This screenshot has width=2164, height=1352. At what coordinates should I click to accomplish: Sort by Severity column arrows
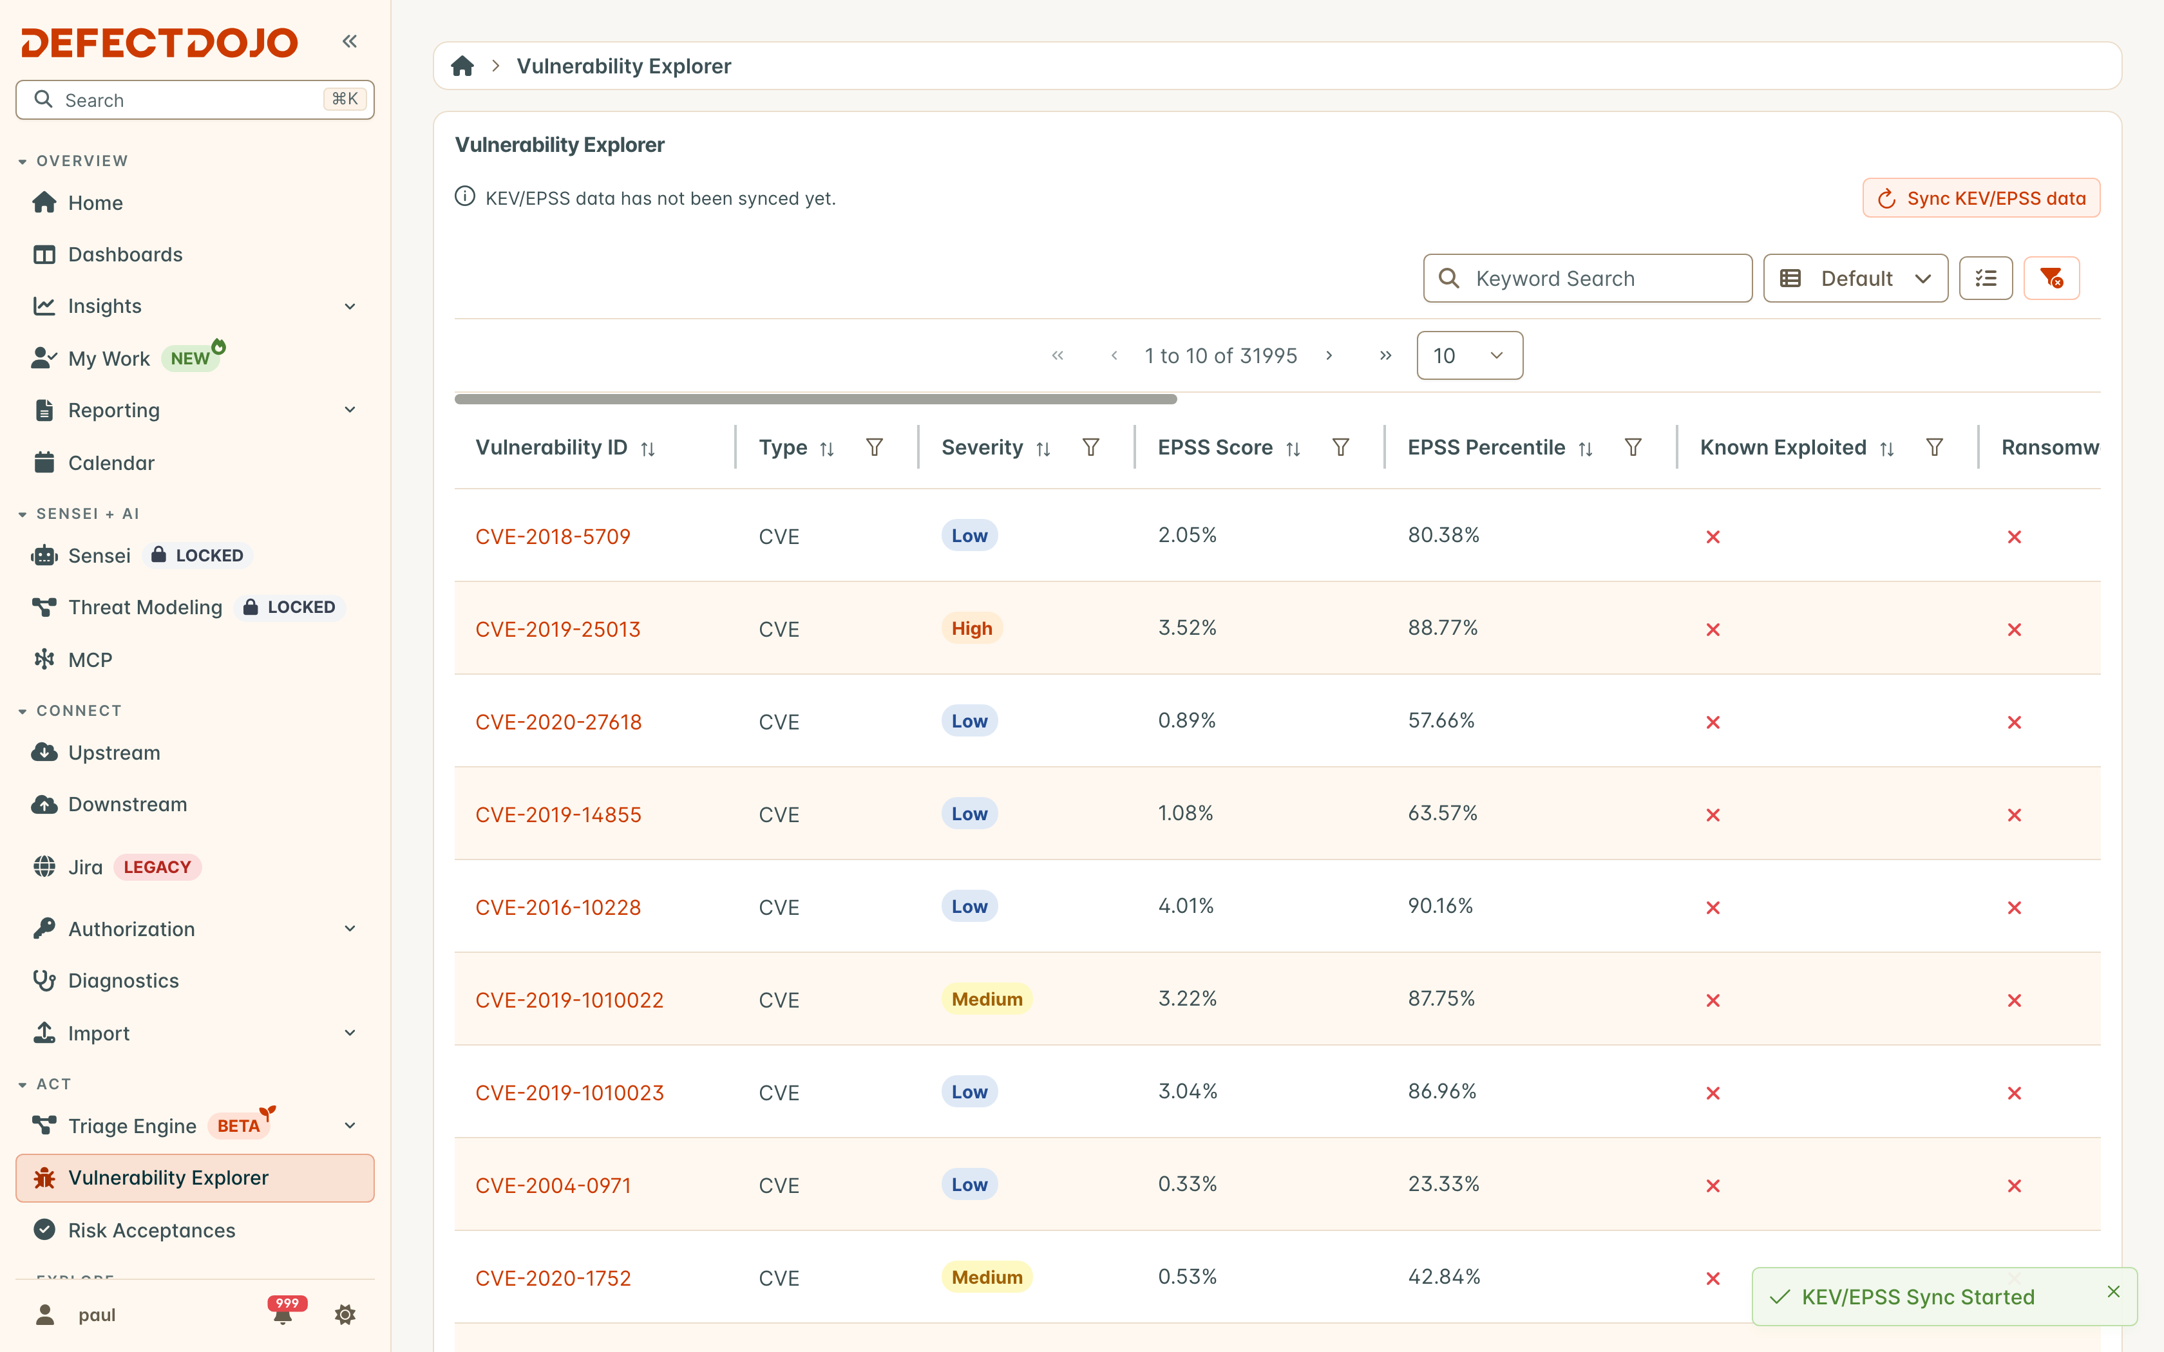[1043, 449]
